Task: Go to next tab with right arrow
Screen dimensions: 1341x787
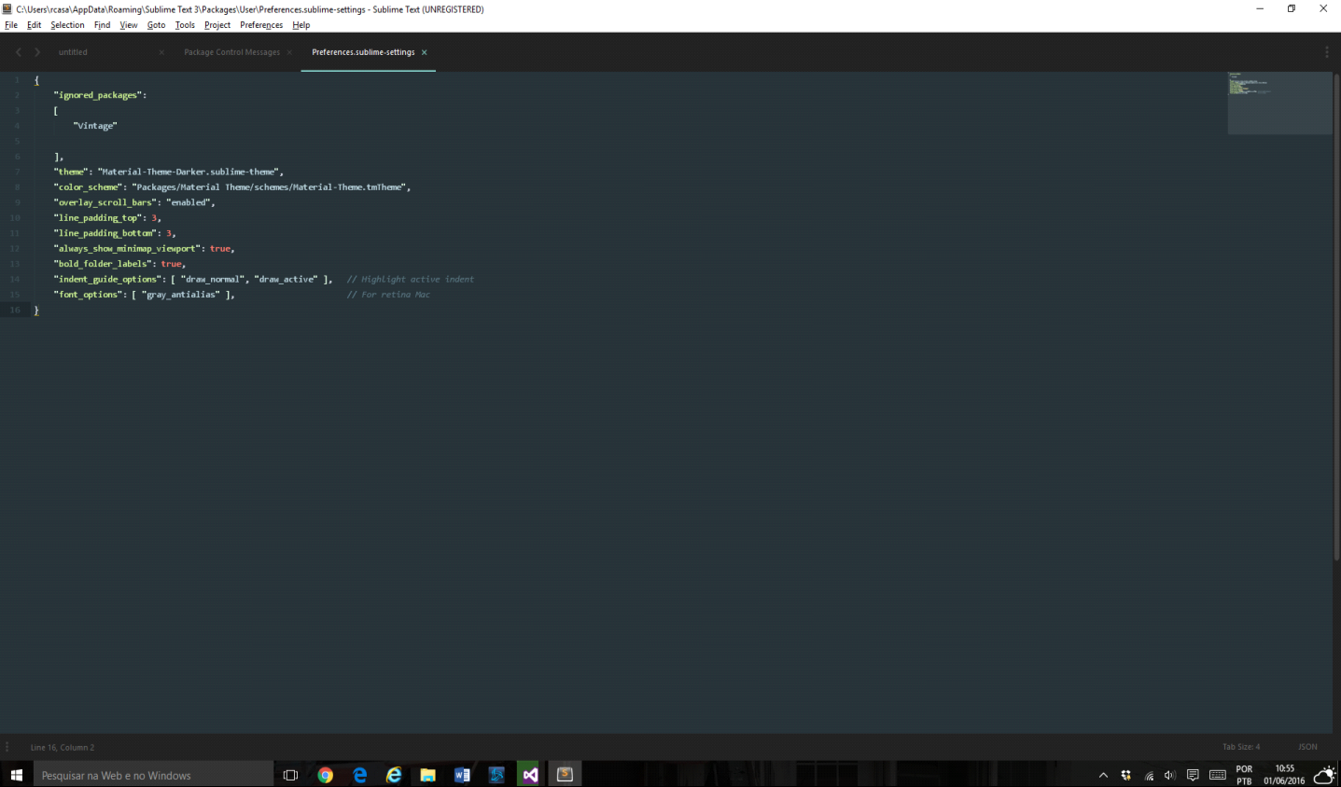Action: click(x=37, y=52)
